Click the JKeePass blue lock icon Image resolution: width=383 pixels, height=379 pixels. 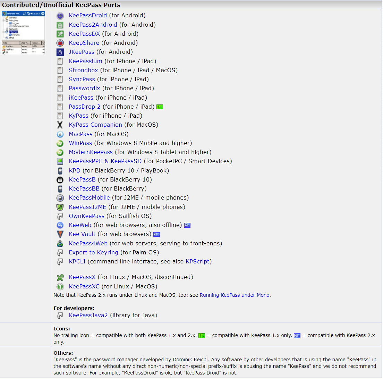click(x=60, y=52)
